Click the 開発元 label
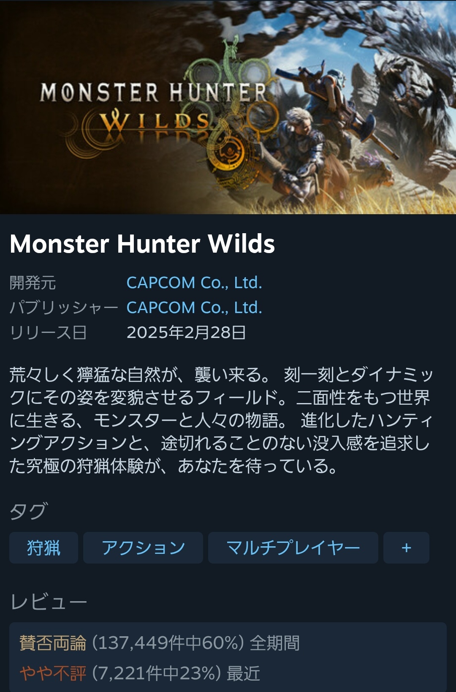Screen dimensions: 456x692 click(33, 283)
